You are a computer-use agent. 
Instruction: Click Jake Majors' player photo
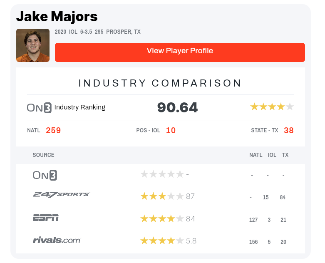(33, 45)
